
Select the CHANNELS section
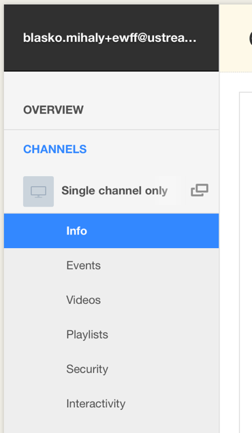55,149
